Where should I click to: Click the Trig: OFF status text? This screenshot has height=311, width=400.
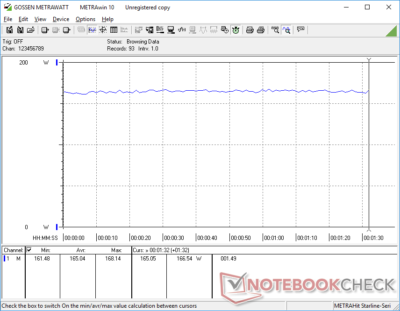tap(13, 41)
